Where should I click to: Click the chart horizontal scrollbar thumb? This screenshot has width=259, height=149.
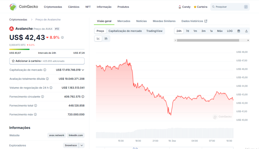click(x=208, y=40)
